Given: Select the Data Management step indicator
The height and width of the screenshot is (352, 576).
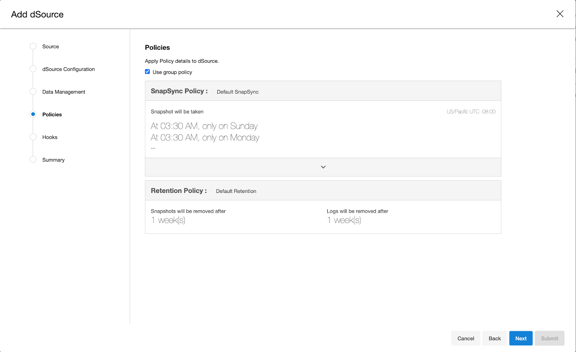Looking at the screenshot, I should point(33,92).
